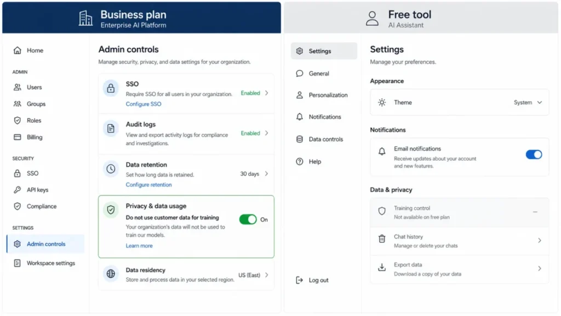Click the Compliance sidebar label
Screen dimensions: 561x316
click(42, 206)
